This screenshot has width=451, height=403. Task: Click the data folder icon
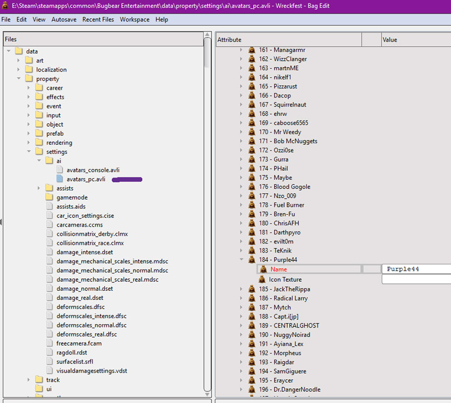point(19,51)
